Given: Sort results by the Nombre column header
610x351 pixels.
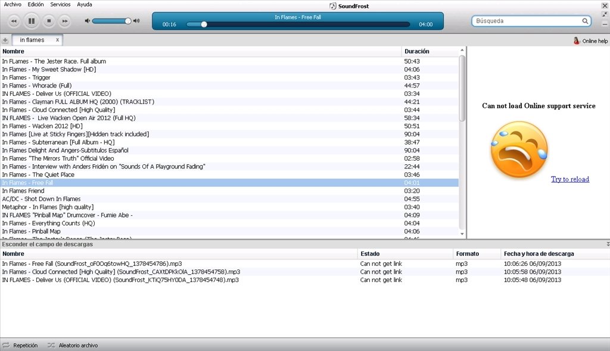Looking at the screenshot, I should tap(201, 51).
